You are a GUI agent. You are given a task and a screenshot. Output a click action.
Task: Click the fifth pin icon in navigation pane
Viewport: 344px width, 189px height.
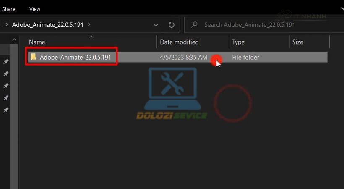click(6, 110)
